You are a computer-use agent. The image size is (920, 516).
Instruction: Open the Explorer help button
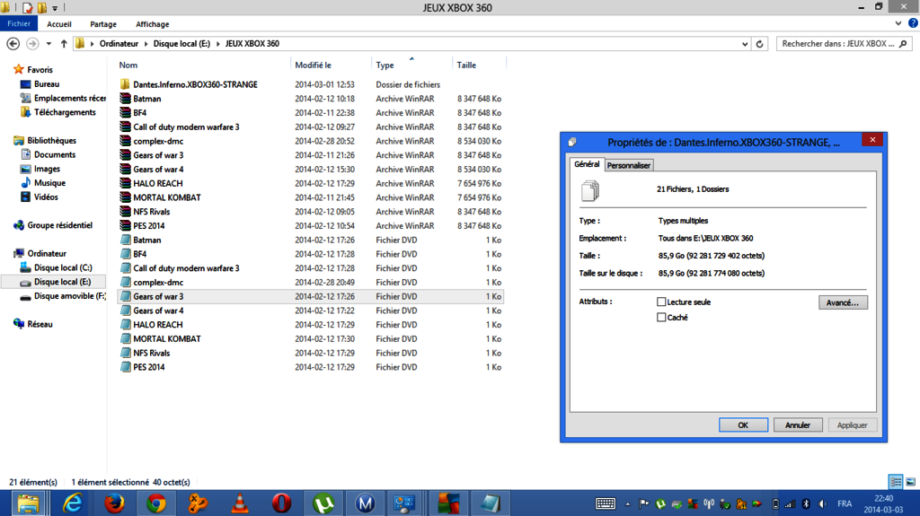(913, 23)
